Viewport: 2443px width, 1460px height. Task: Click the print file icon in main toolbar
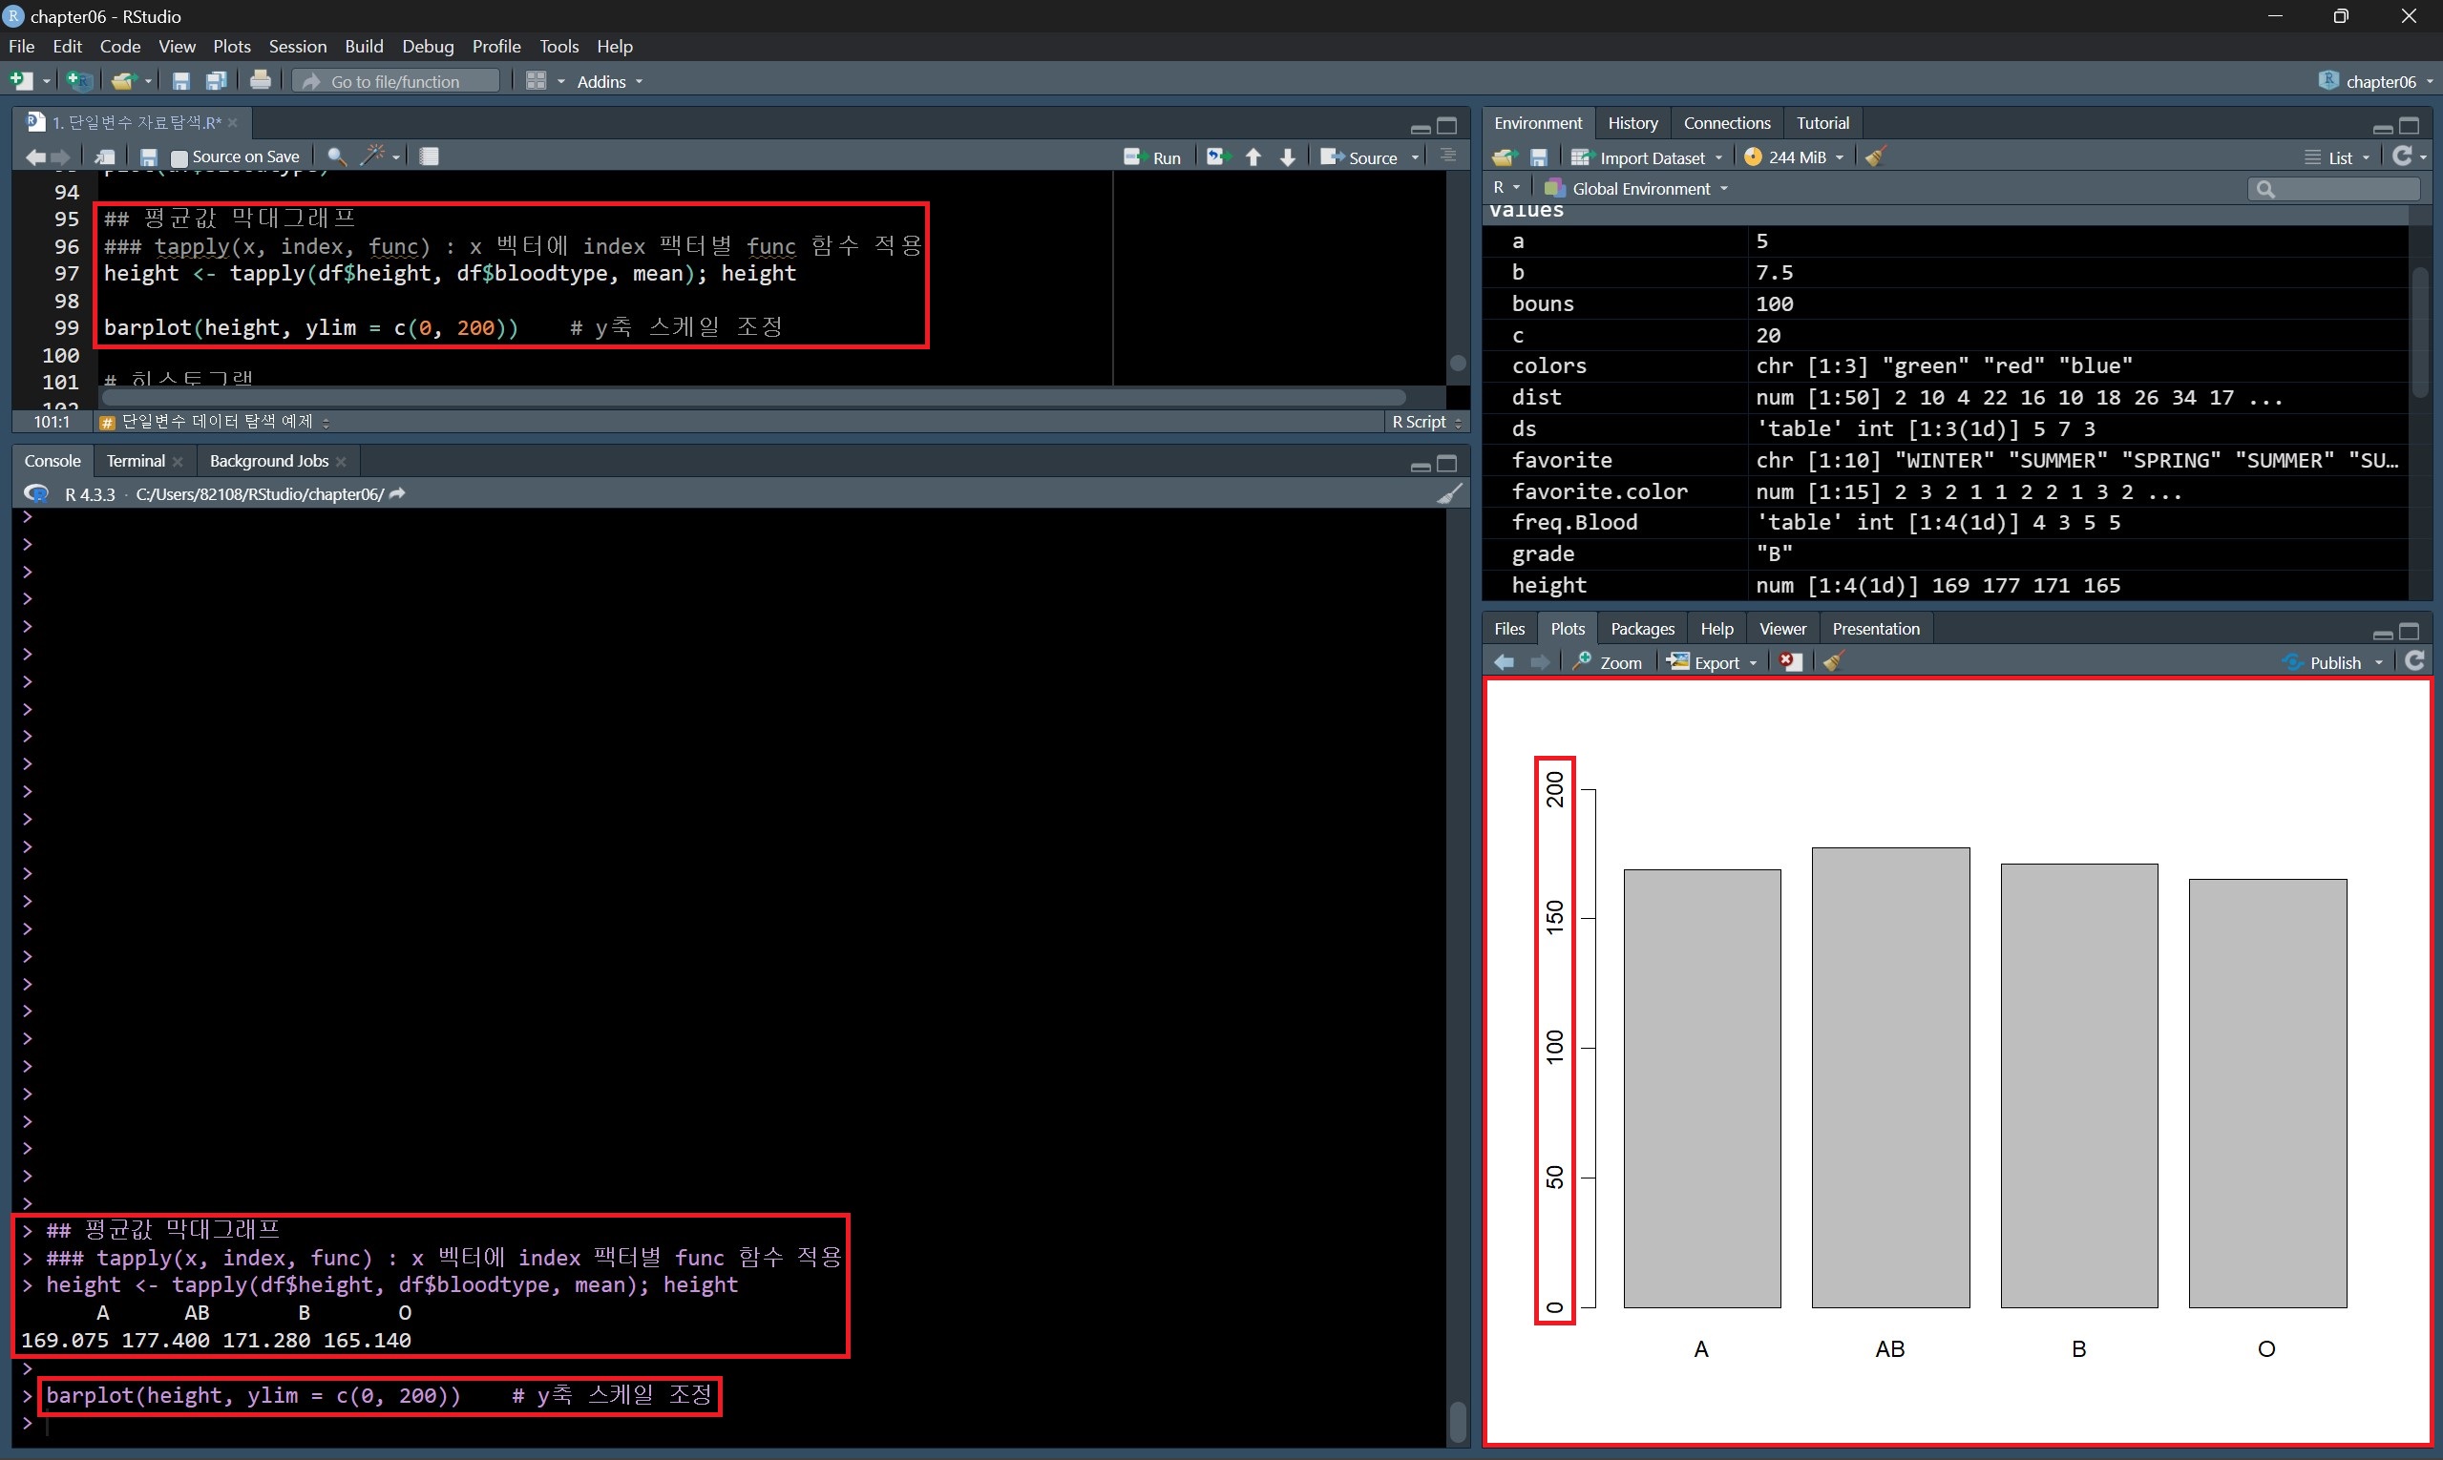pos(260,81)
